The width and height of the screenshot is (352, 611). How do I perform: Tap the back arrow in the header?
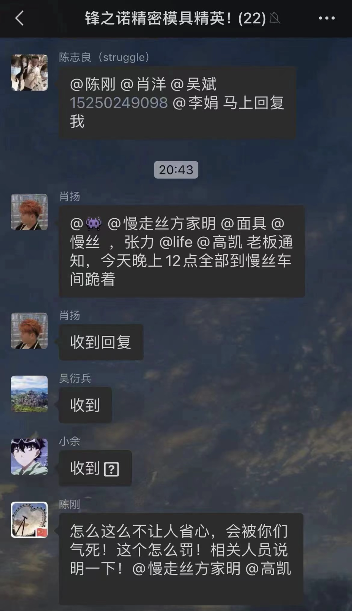(19, 18)
